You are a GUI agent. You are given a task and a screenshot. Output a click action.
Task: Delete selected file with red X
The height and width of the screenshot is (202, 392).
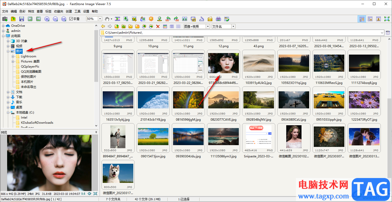[158, 27]
